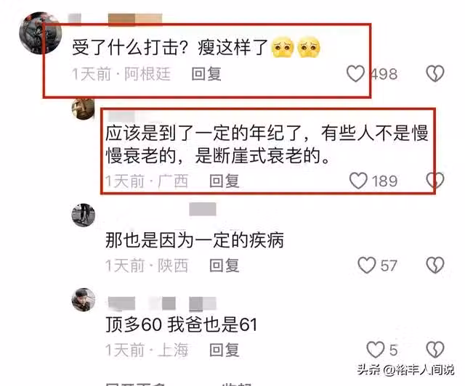This screenshot has height=386, width=465.
Task: Like the comment with 498 likes
Action: point(355,74)
